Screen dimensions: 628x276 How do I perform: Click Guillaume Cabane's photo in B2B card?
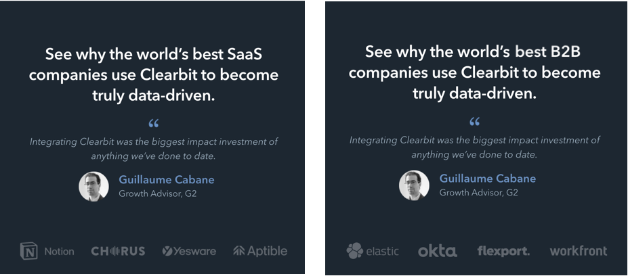pos(414,185)
